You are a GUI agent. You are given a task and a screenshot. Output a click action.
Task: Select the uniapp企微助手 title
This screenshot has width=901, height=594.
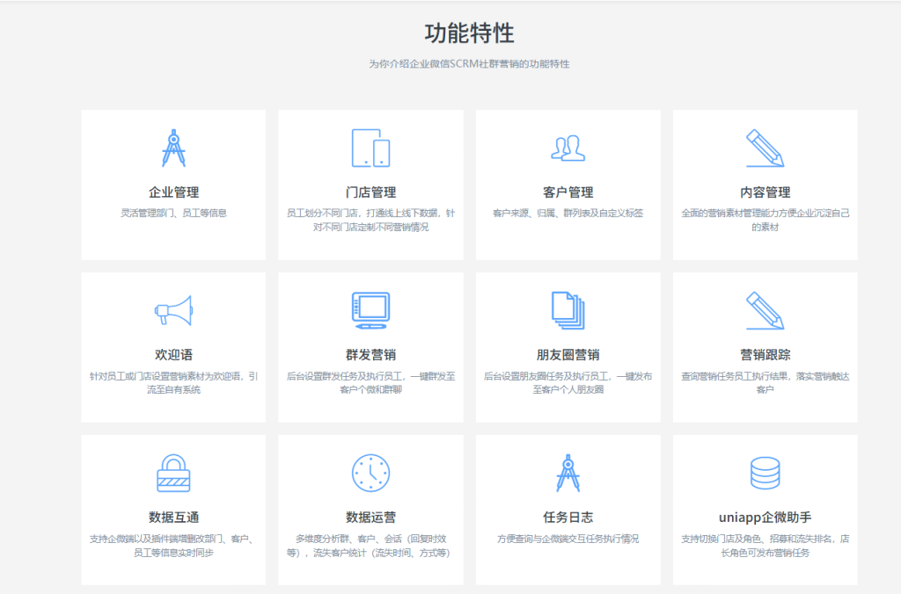point(765,518)
